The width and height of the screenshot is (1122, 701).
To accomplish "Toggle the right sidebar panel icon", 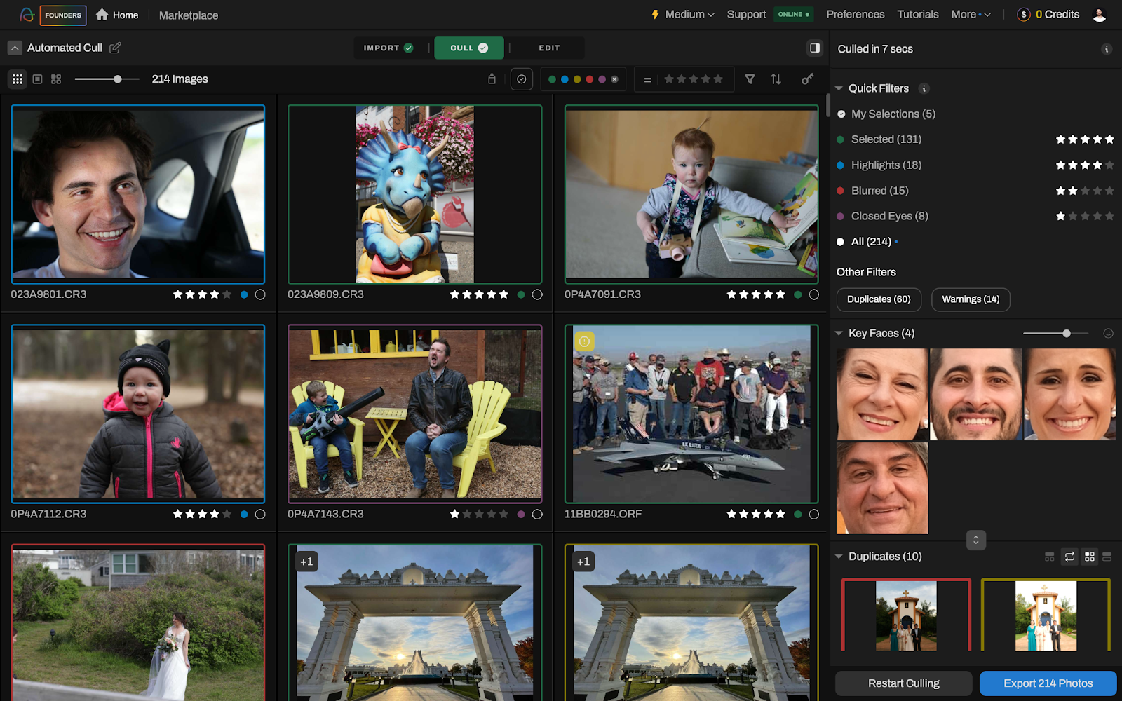I will 814,48.
